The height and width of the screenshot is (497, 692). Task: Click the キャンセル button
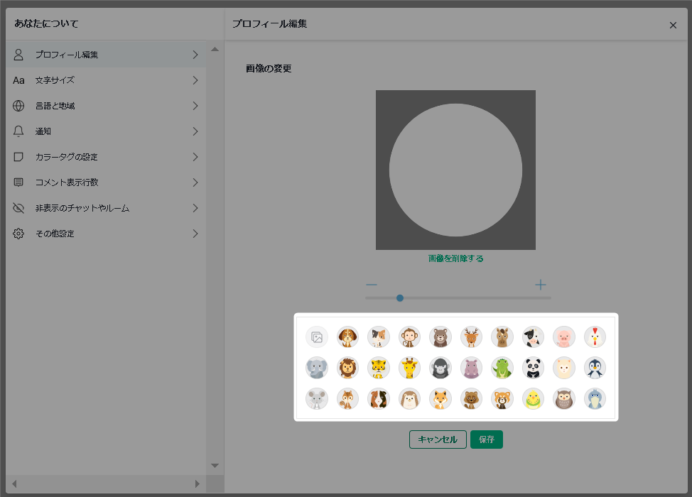click(x=438, y=439)
